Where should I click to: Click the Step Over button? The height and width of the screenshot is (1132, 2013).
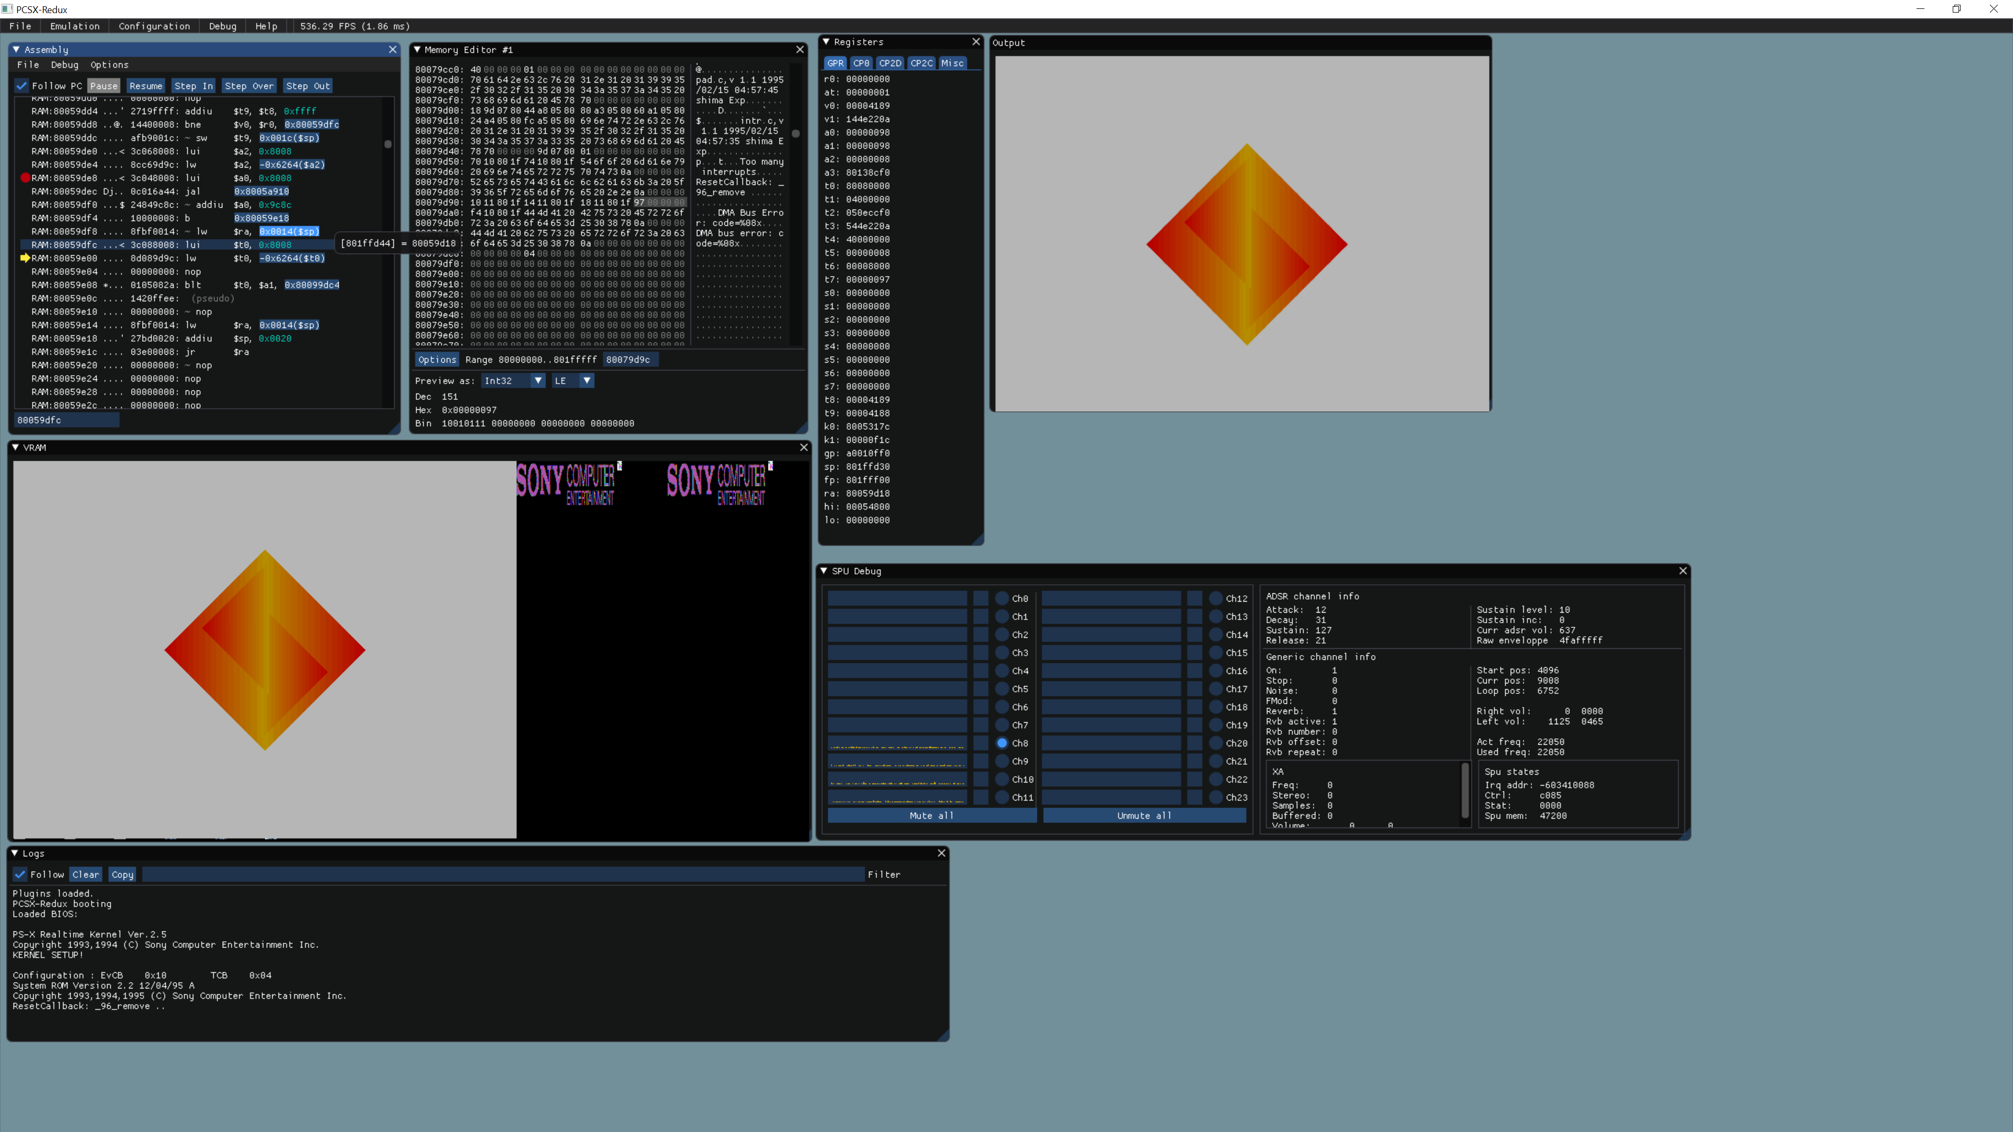tap(250, 86)
